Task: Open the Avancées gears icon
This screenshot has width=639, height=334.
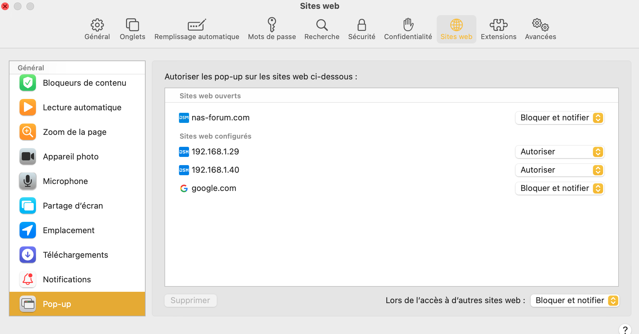Action: pos(540,25)
